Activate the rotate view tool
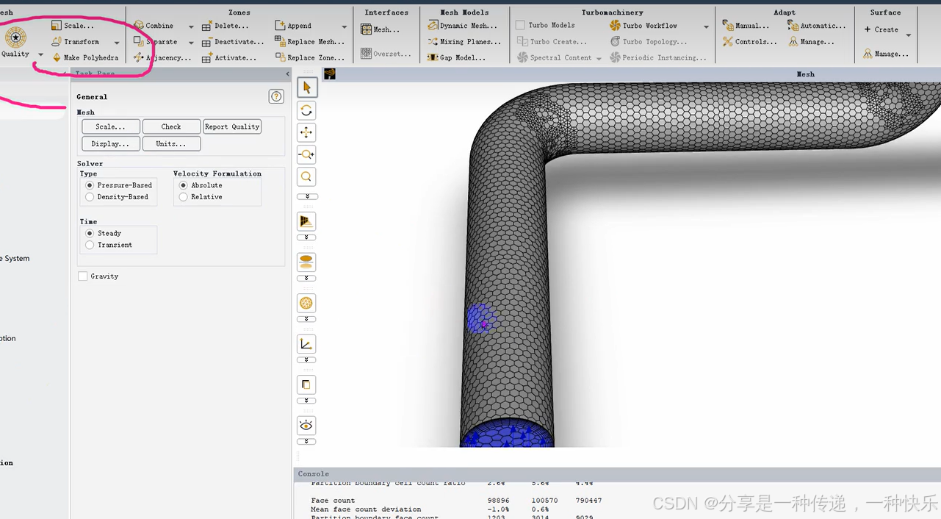Screen dimensions: 941x519 pyautogui.click(x=307, y=110)
